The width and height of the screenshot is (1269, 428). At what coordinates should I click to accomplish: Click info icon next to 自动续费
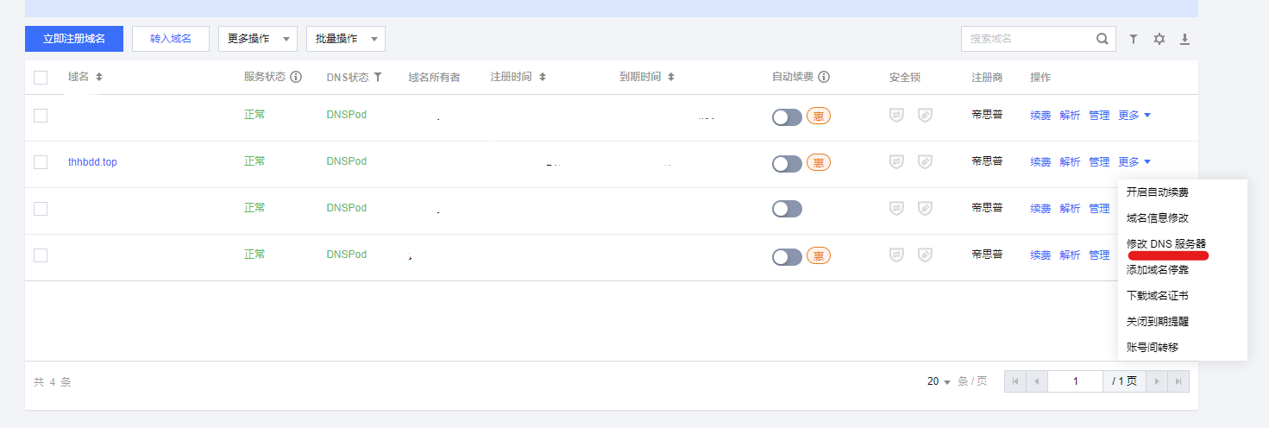(824, 77)
